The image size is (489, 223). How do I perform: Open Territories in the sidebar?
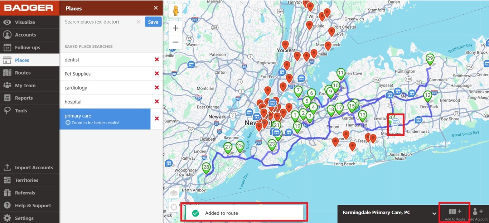click(30, 180)
